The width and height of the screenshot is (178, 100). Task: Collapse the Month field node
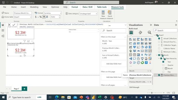tap(157, 55)
